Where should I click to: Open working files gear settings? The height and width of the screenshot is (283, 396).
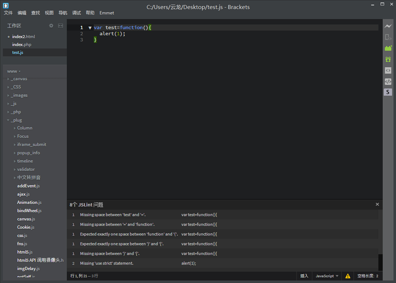pyautogui.click(x=51, y=26)
